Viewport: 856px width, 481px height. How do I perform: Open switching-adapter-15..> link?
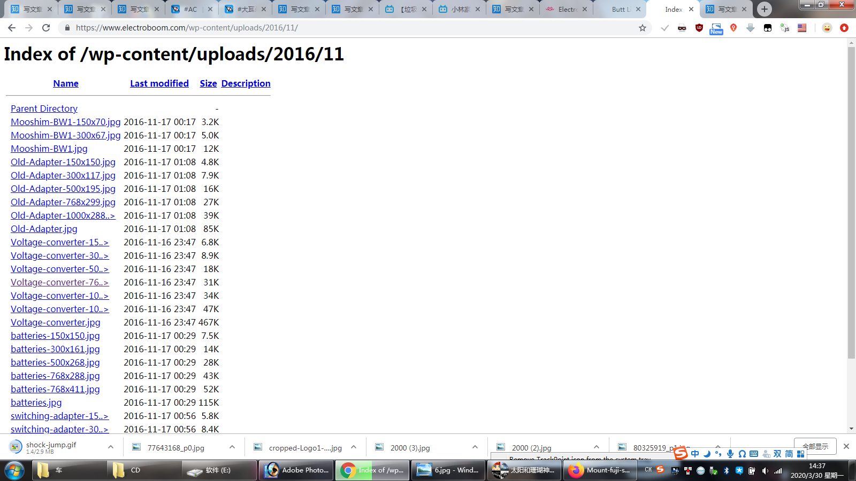coord(59,416)
